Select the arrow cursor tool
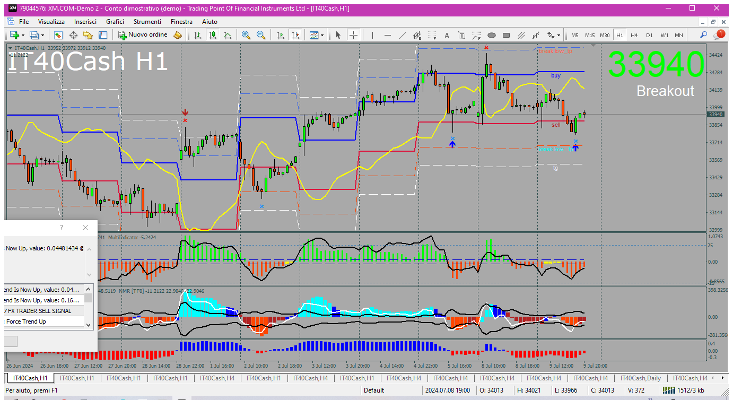733x400 pixels. point(338,35)
